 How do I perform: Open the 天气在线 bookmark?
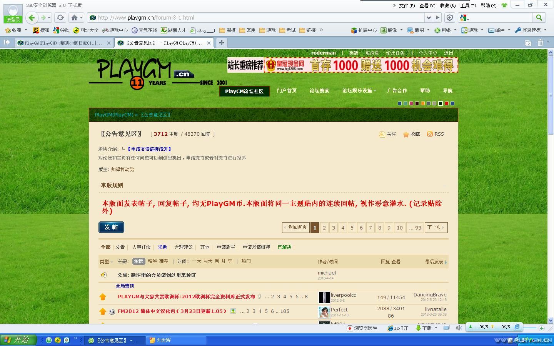144,30
